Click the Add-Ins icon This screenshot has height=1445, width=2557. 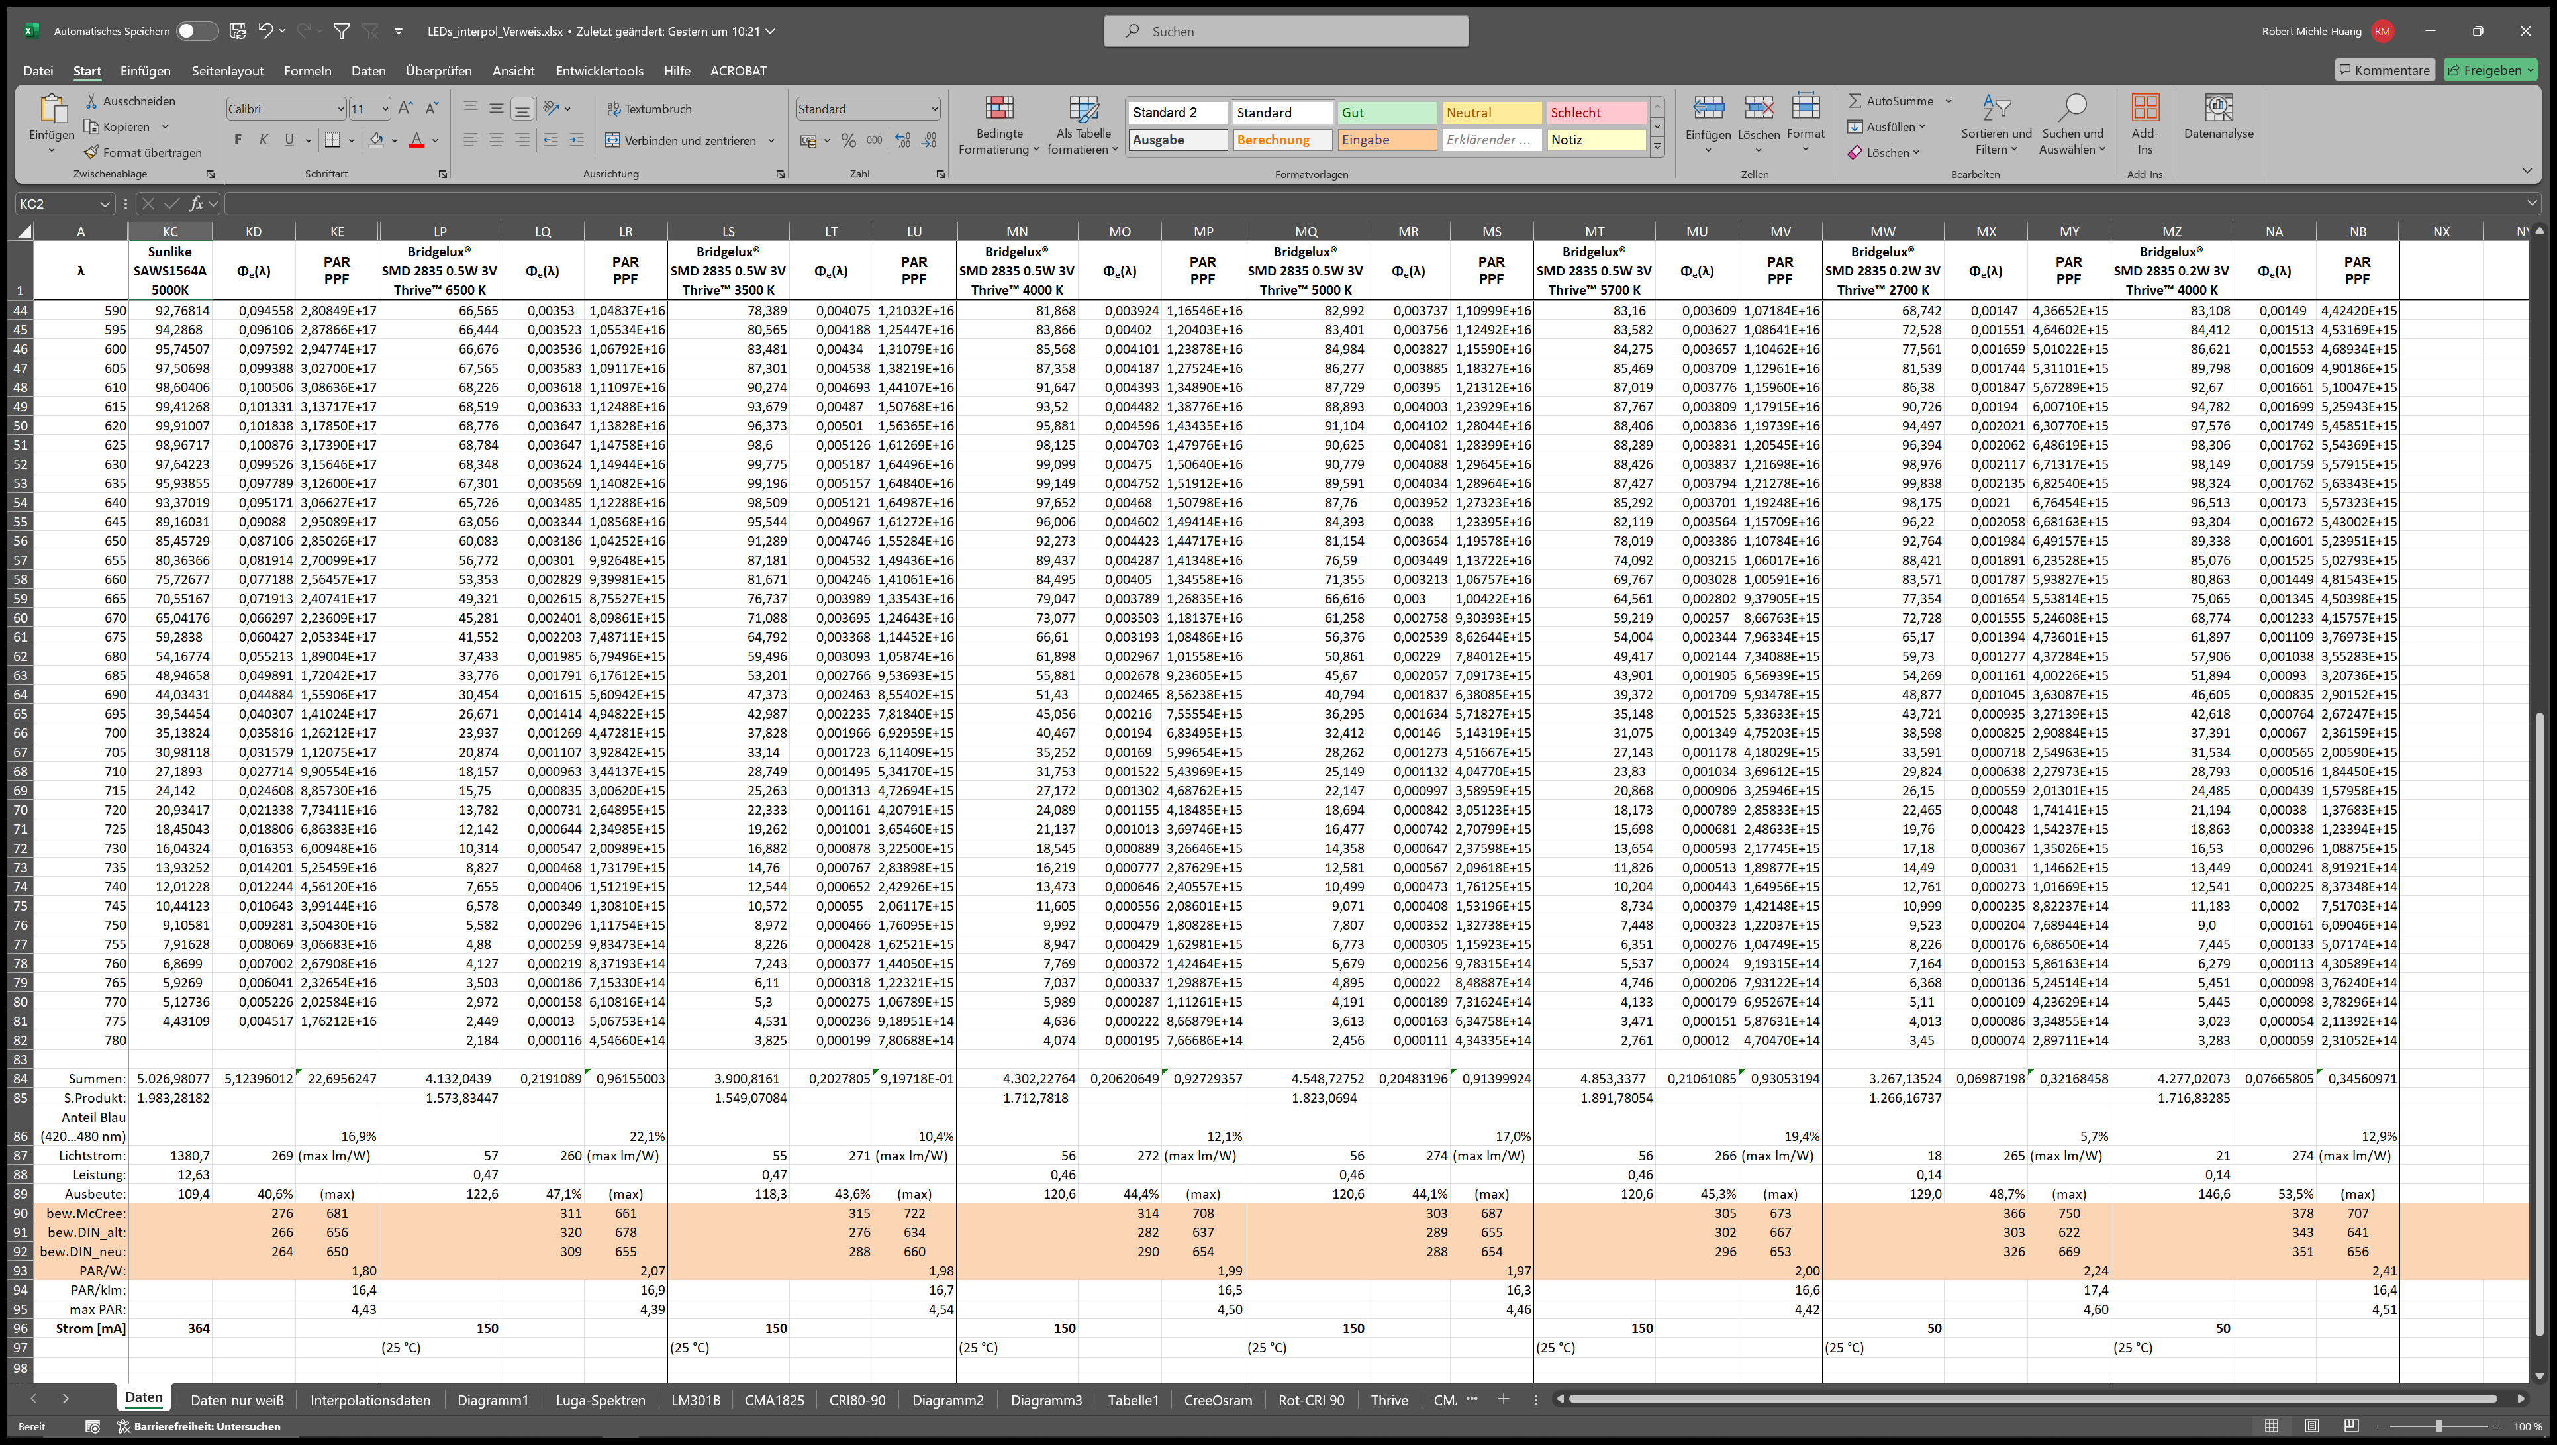2145,108
